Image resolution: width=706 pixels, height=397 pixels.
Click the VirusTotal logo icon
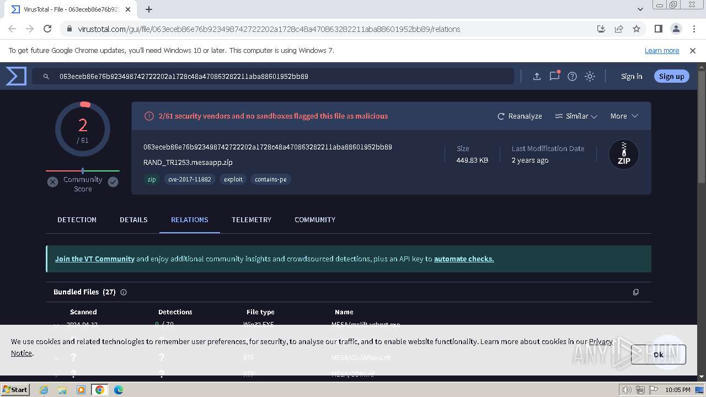tap(16, 76)
